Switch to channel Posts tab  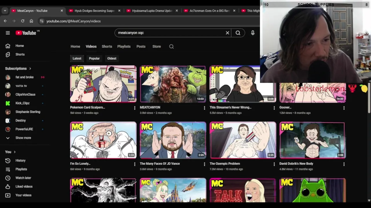pos(141,47)
